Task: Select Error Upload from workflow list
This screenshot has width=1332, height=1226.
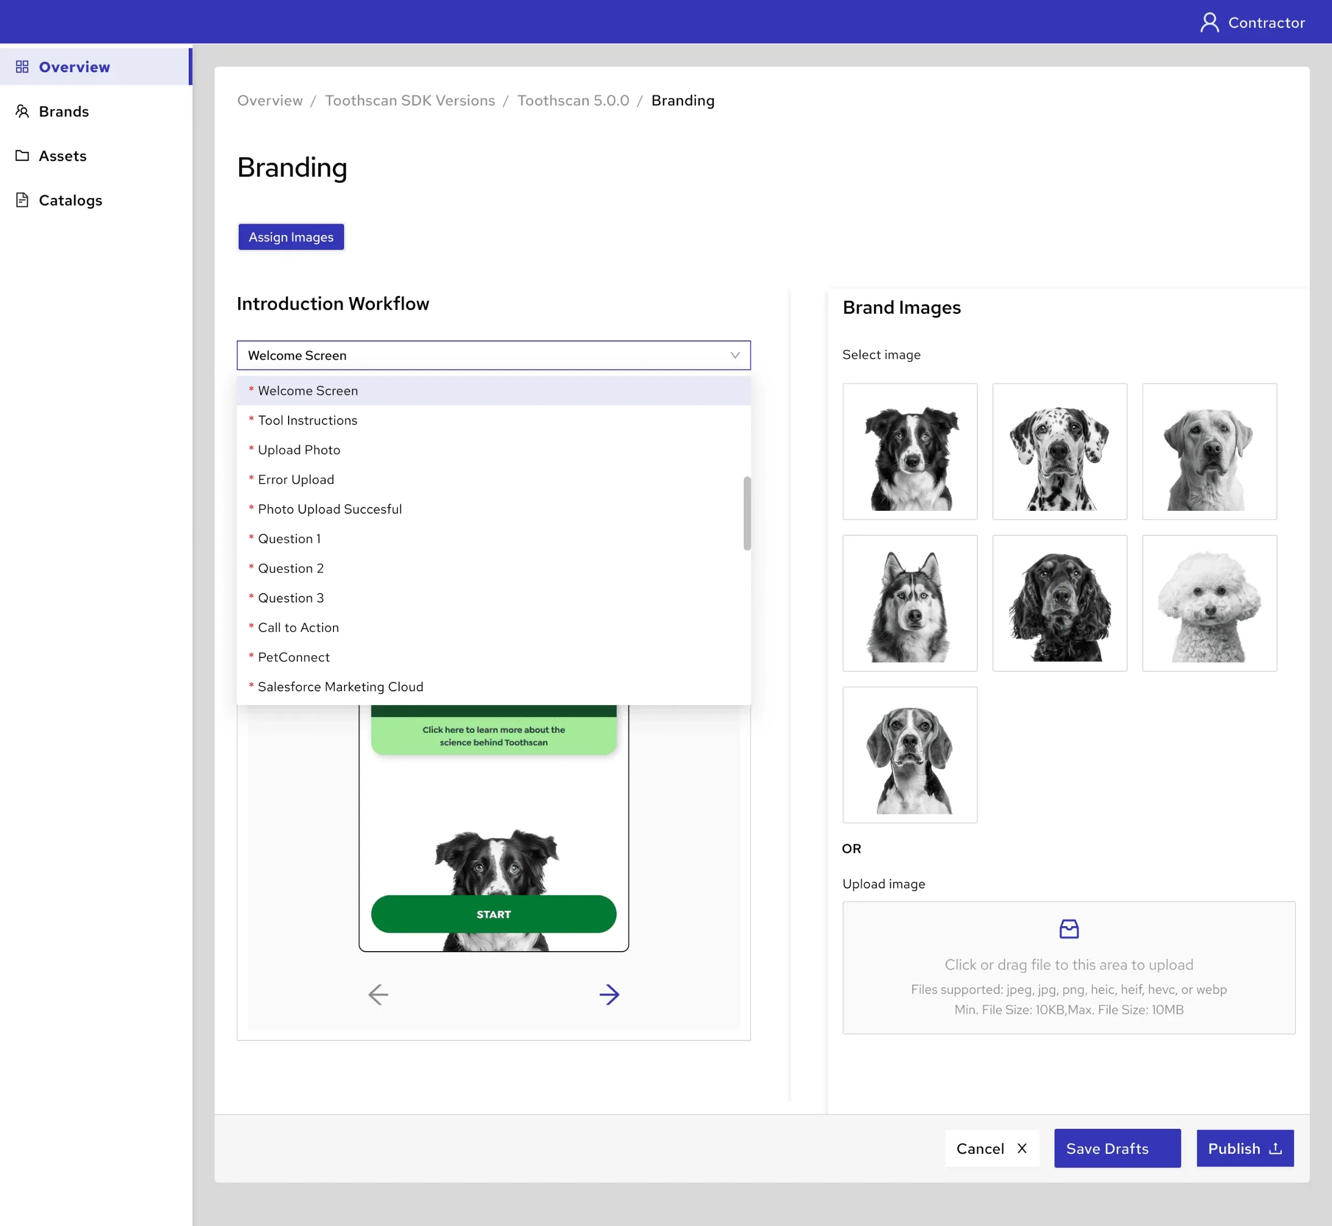Action: 493,480
